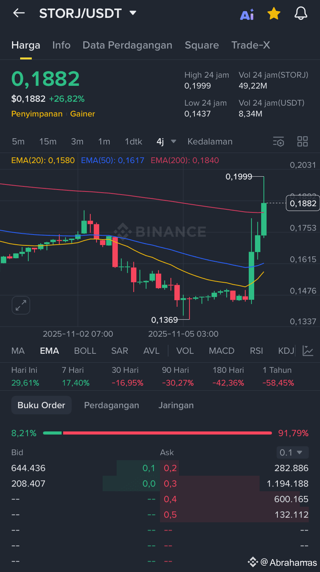Viewport: 320px width, 572px height.
Task: Select the 1dtk timeframe
Action: (x=133, y=141)
